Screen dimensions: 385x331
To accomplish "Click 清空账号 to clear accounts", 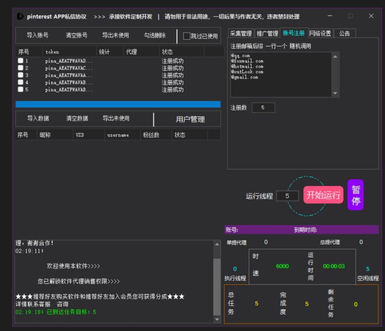I will (x=77, y=35).
